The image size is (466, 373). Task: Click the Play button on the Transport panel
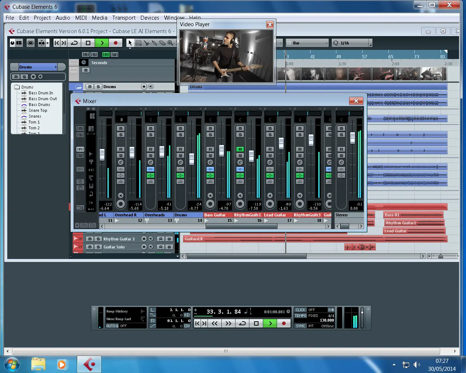pos(270,323)
